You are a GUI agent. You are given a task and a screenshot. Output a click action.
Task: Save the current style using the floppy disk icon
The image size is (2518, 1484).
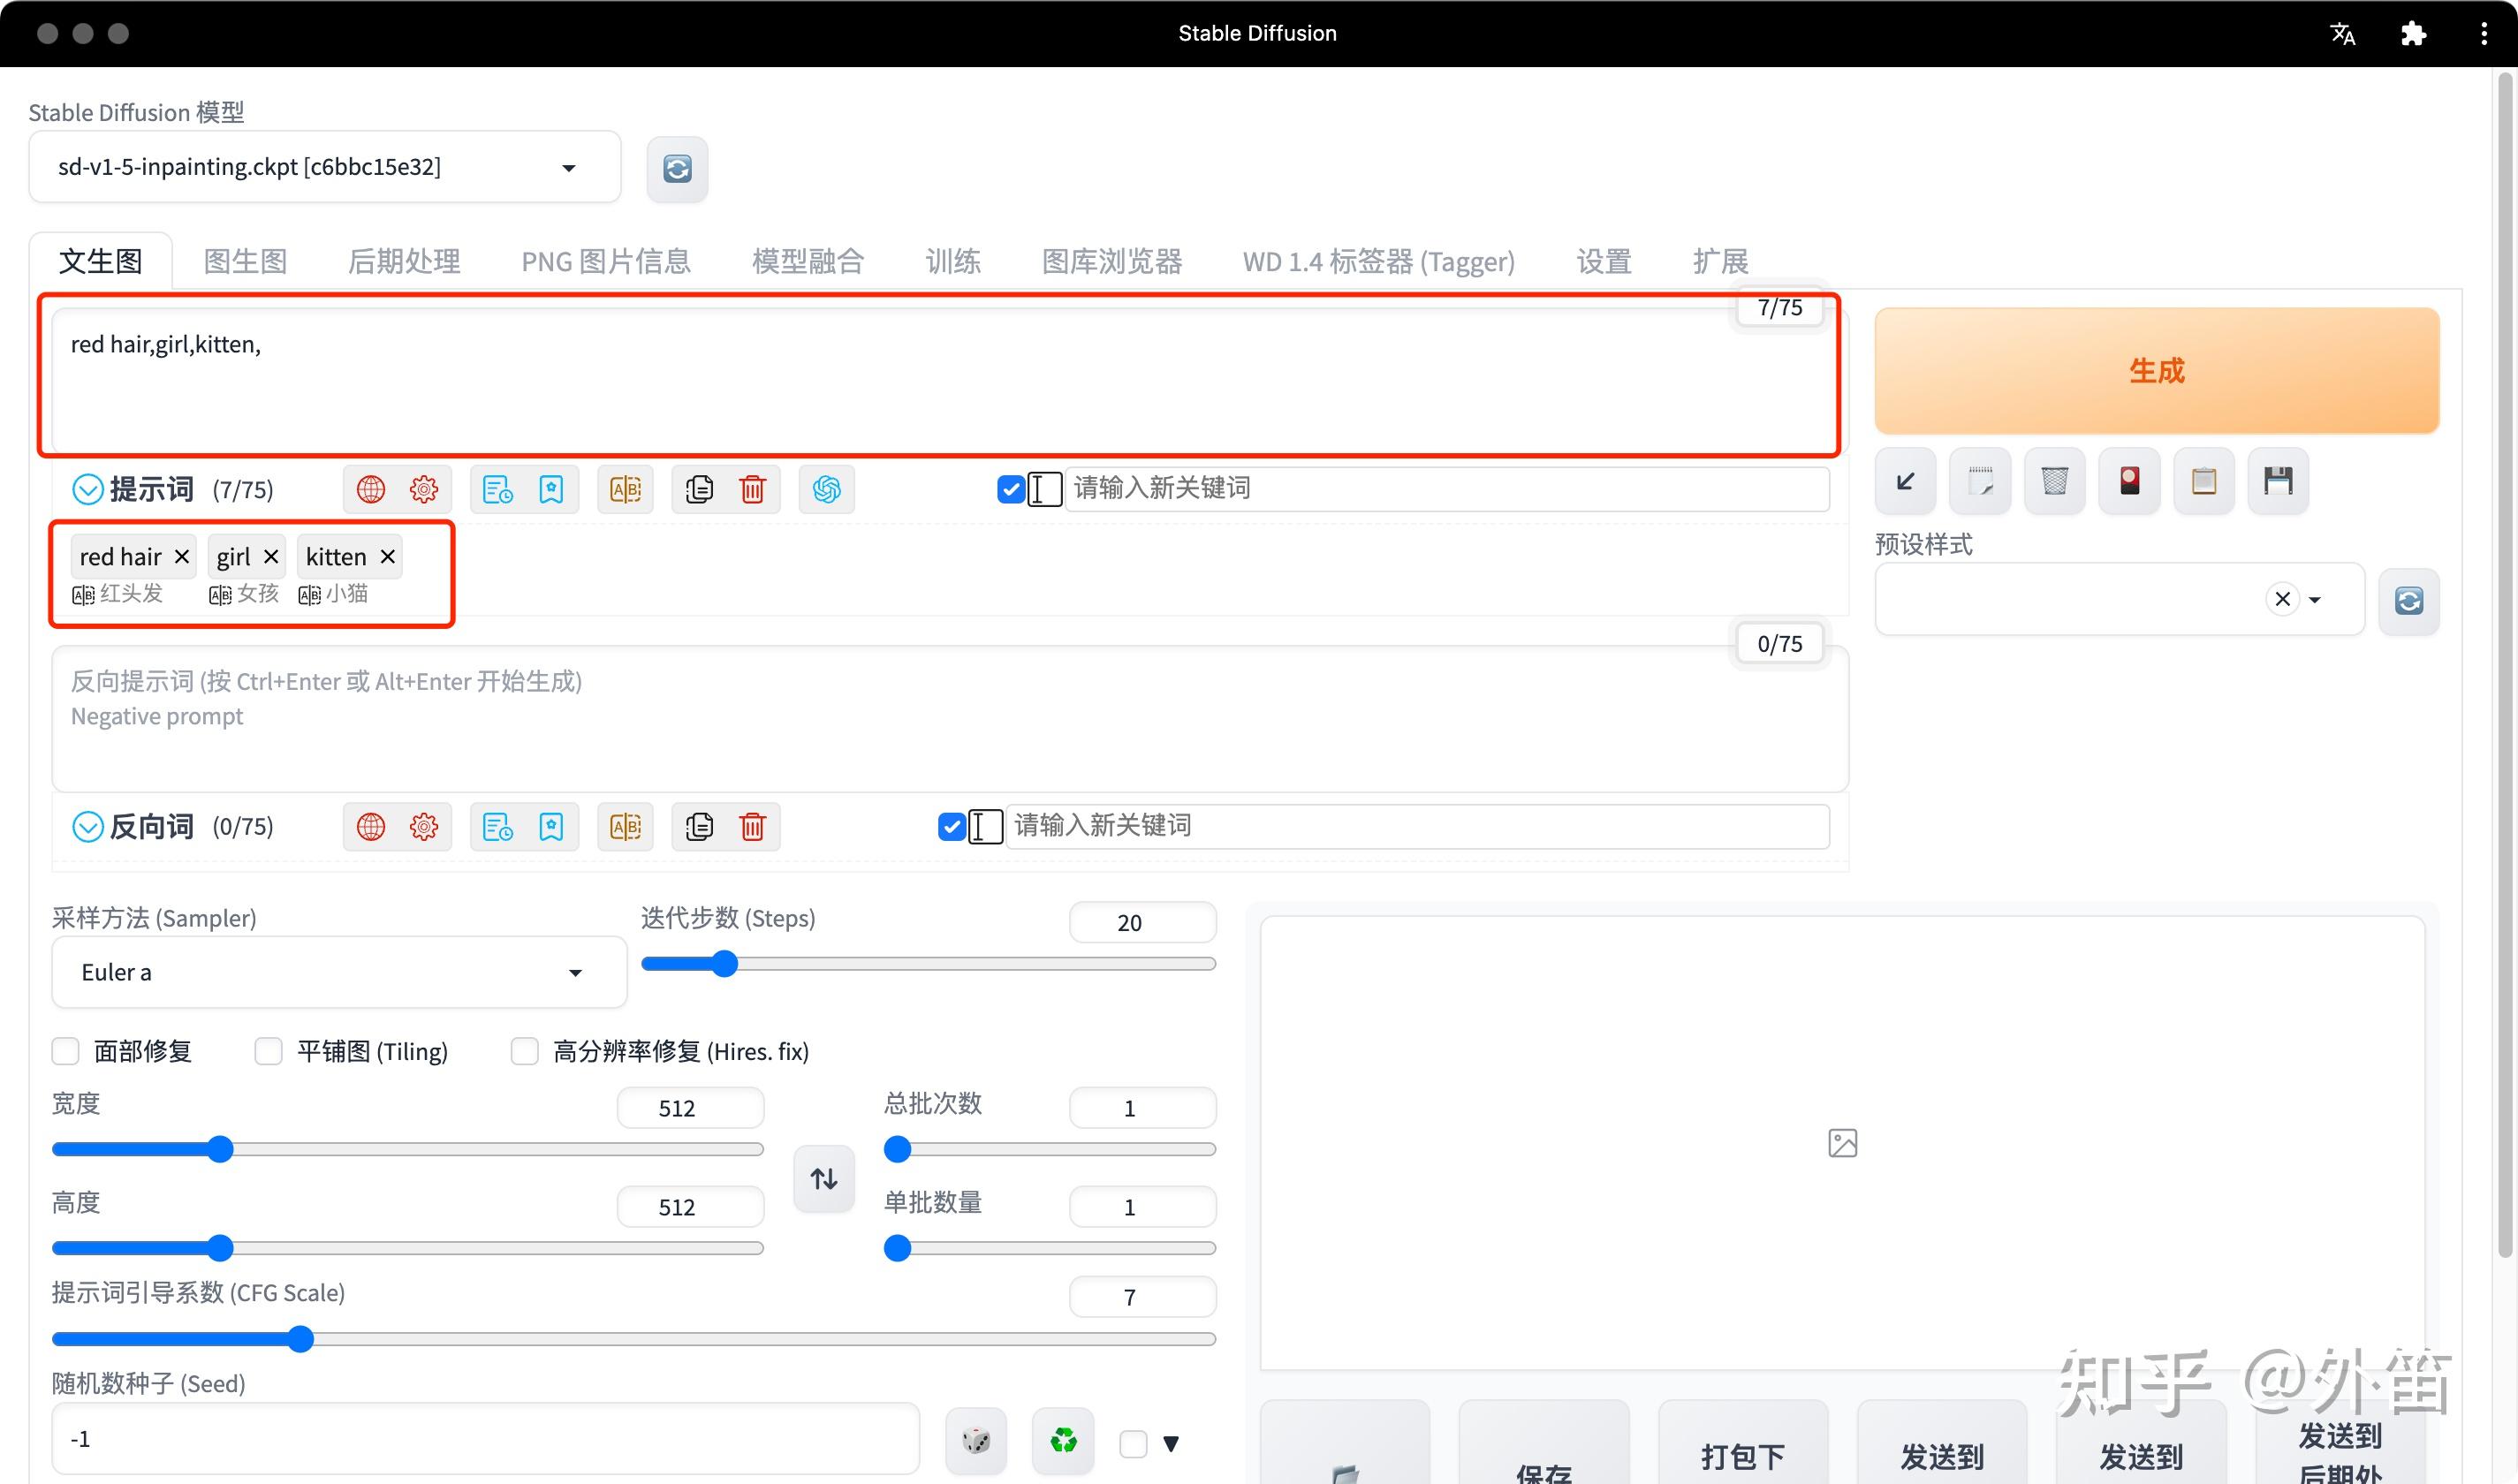point(2278,481)
